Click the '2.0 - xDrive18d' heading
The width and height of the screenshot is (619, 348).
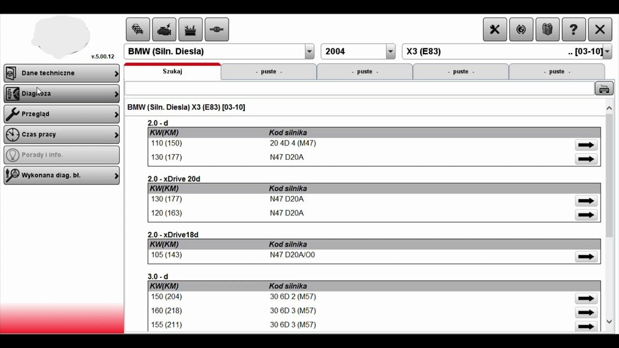point(173,234)
